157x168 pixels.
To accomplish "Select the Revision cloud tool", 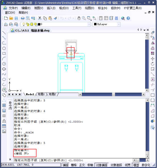I will (x=4, y=69).
